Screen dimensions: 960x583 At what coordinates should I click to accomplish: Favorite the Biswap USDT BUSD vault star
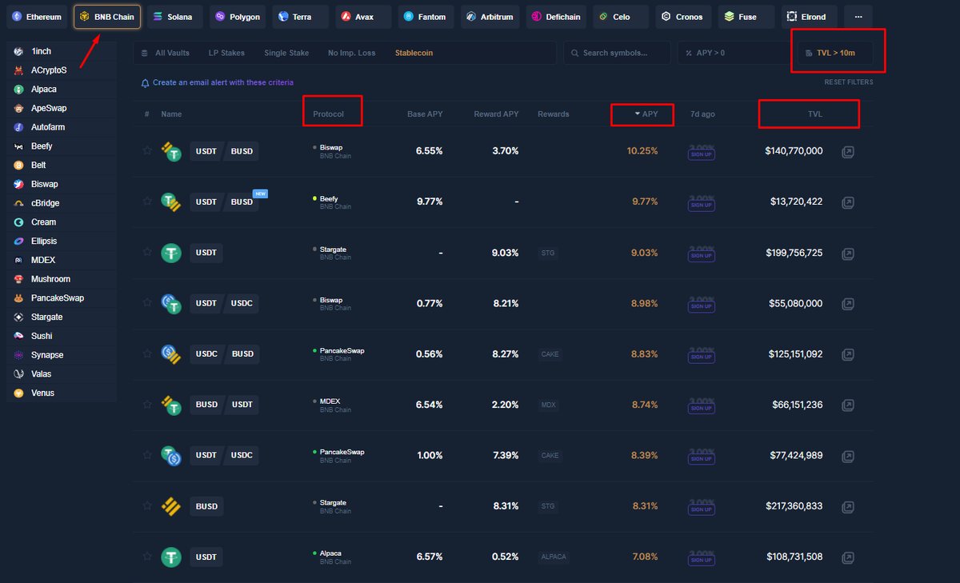[x=147, y=150]
